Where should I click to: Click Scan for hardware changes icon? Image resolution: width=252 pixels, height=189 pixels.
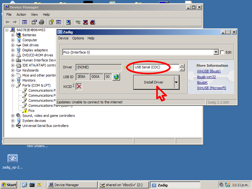[68, 22]
